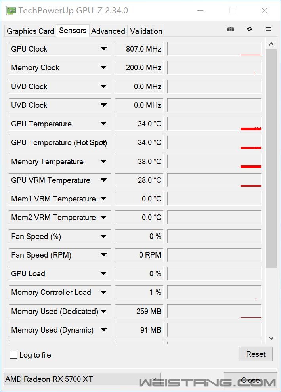Click the scroll up arrow
281x392 pixels.
(x=271, y=44)
